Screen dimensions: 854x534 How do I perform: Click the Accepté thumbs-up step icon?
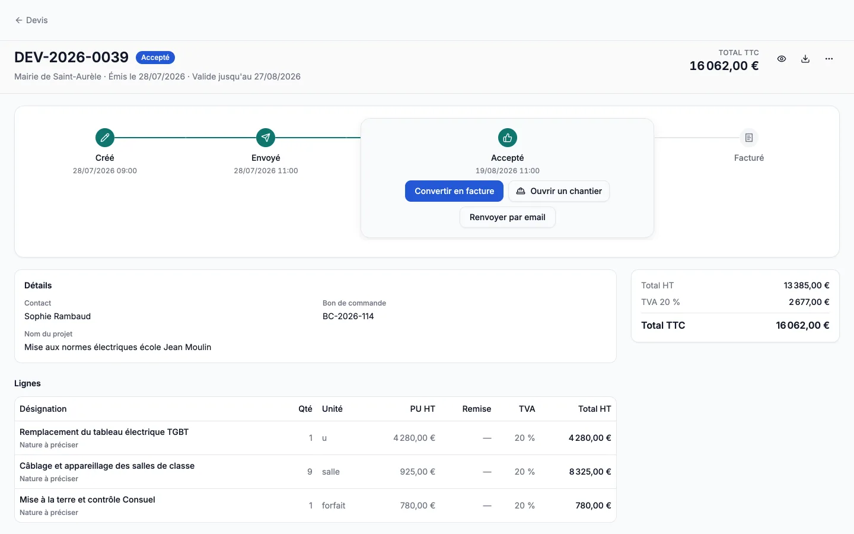[x=508, y=138]
